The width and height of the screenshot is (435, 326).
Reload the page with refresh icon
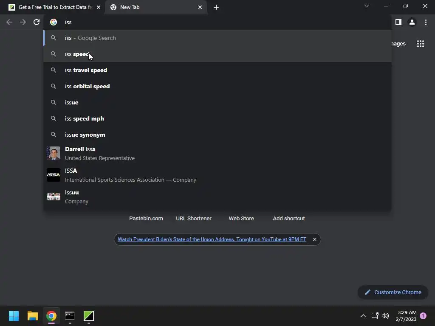37,22
